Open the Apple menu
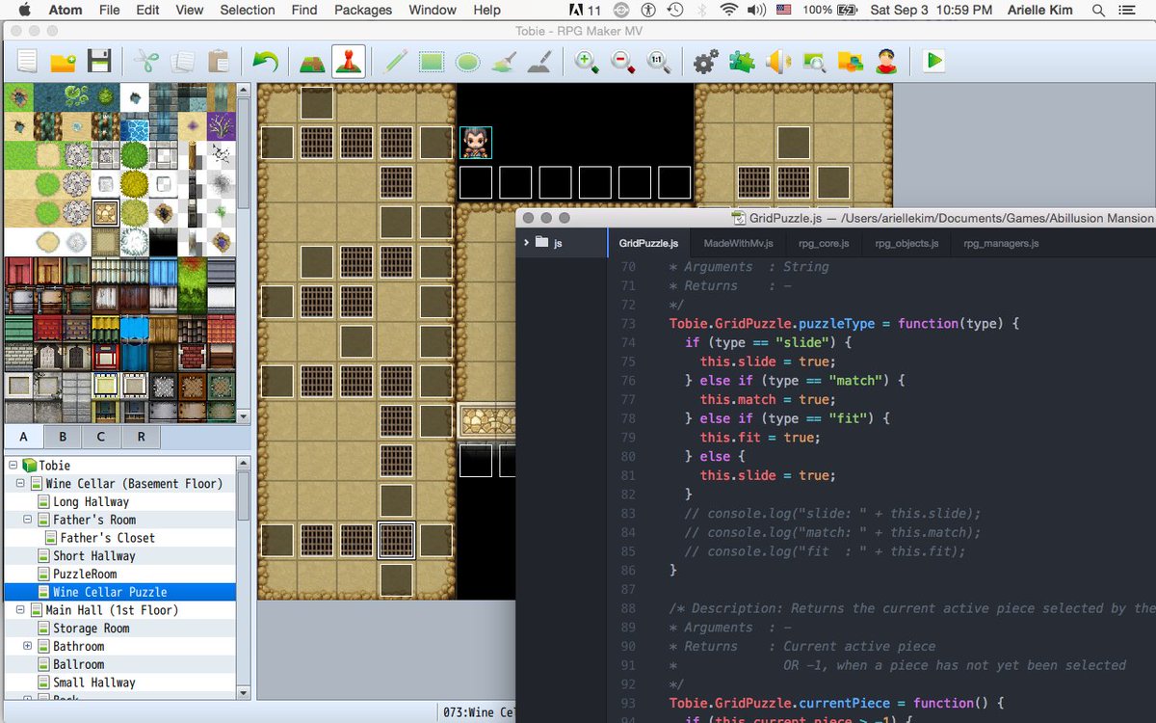The image size is (1156, 723). (25, 10)
